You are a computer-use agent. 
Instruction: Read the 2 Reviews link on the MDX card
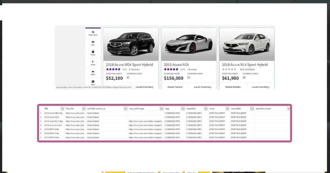tap(134, 69)
